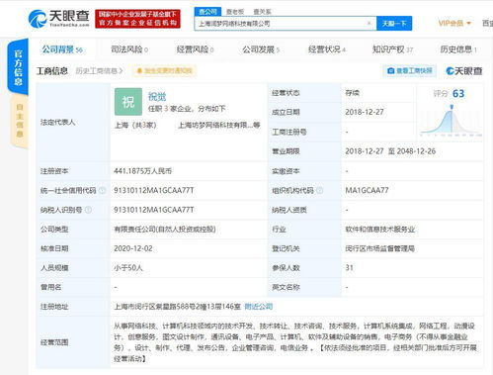This screenshot has width=493, height=375.
Task: Click the green 祝 avatar thumbnail
Action: pos(128,102)
